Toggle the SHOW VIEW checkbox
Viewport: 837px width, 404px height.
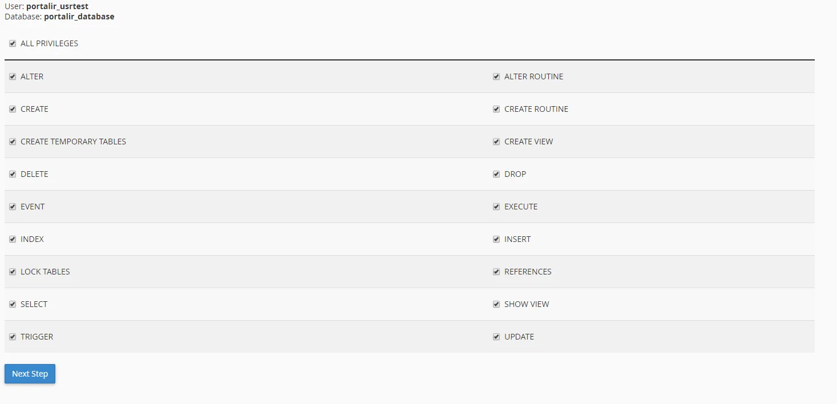click(496, 304)
